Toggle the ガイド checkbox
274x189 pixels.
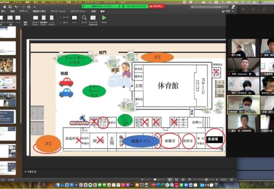pyautogui.click(x=60, y=22)
